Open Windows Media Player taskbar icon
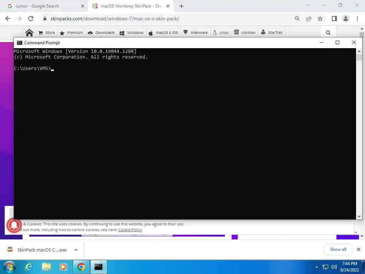Viewport: 365px width, 274px height. tap(63, 267)
